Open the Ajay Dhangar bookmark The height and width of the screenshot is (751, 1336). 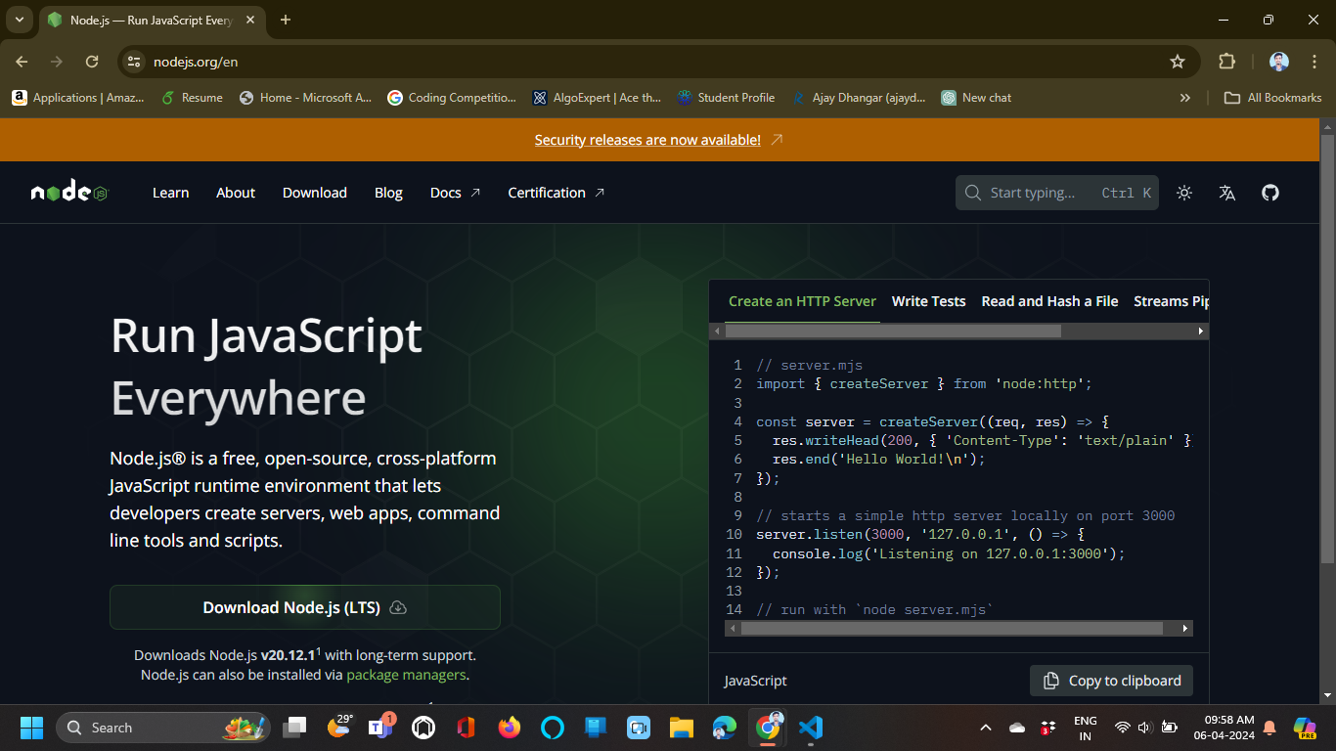859,98
